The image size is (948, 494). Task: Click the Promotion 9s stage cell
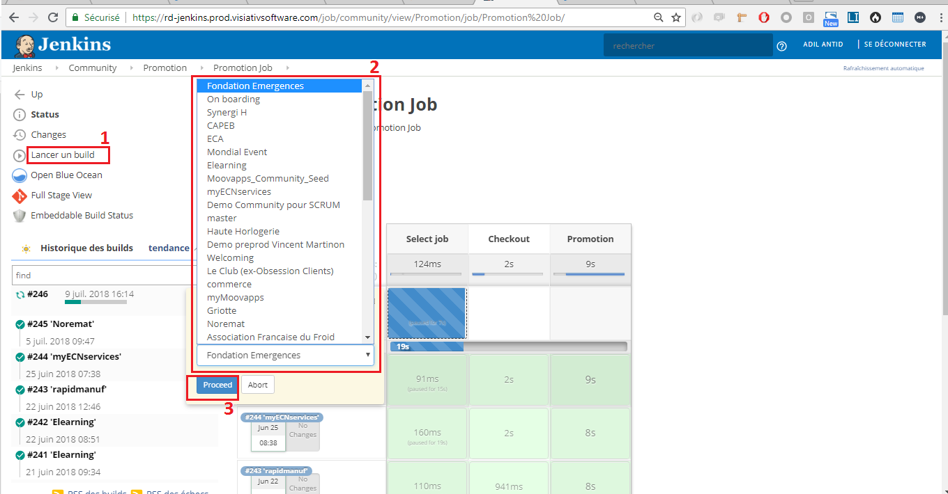590,379
